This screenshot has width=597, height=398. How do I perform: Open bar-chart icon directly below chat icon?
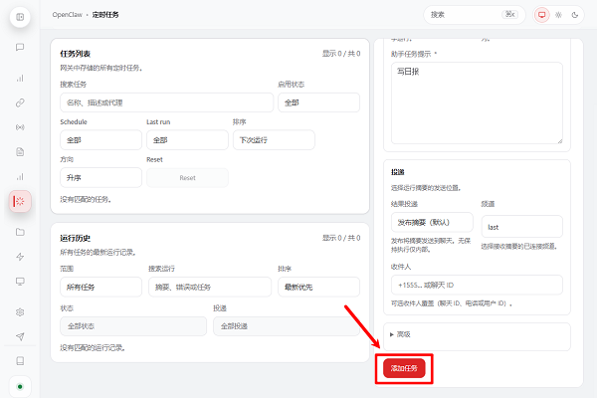pyautogui.click(x=20, y=78)
